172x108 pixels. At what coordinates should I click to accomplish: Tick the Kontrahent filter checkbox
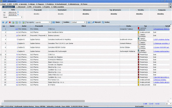(x=56, y=10)
